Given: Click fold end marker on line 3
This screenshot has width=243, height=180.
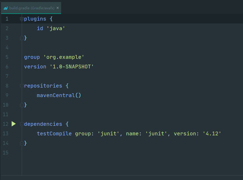Looking at the screenshot, I should pyautogui.click(x=21, y=38).
